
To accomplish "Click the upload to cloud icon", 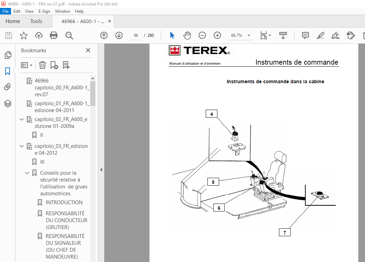I will coord(39,35).
